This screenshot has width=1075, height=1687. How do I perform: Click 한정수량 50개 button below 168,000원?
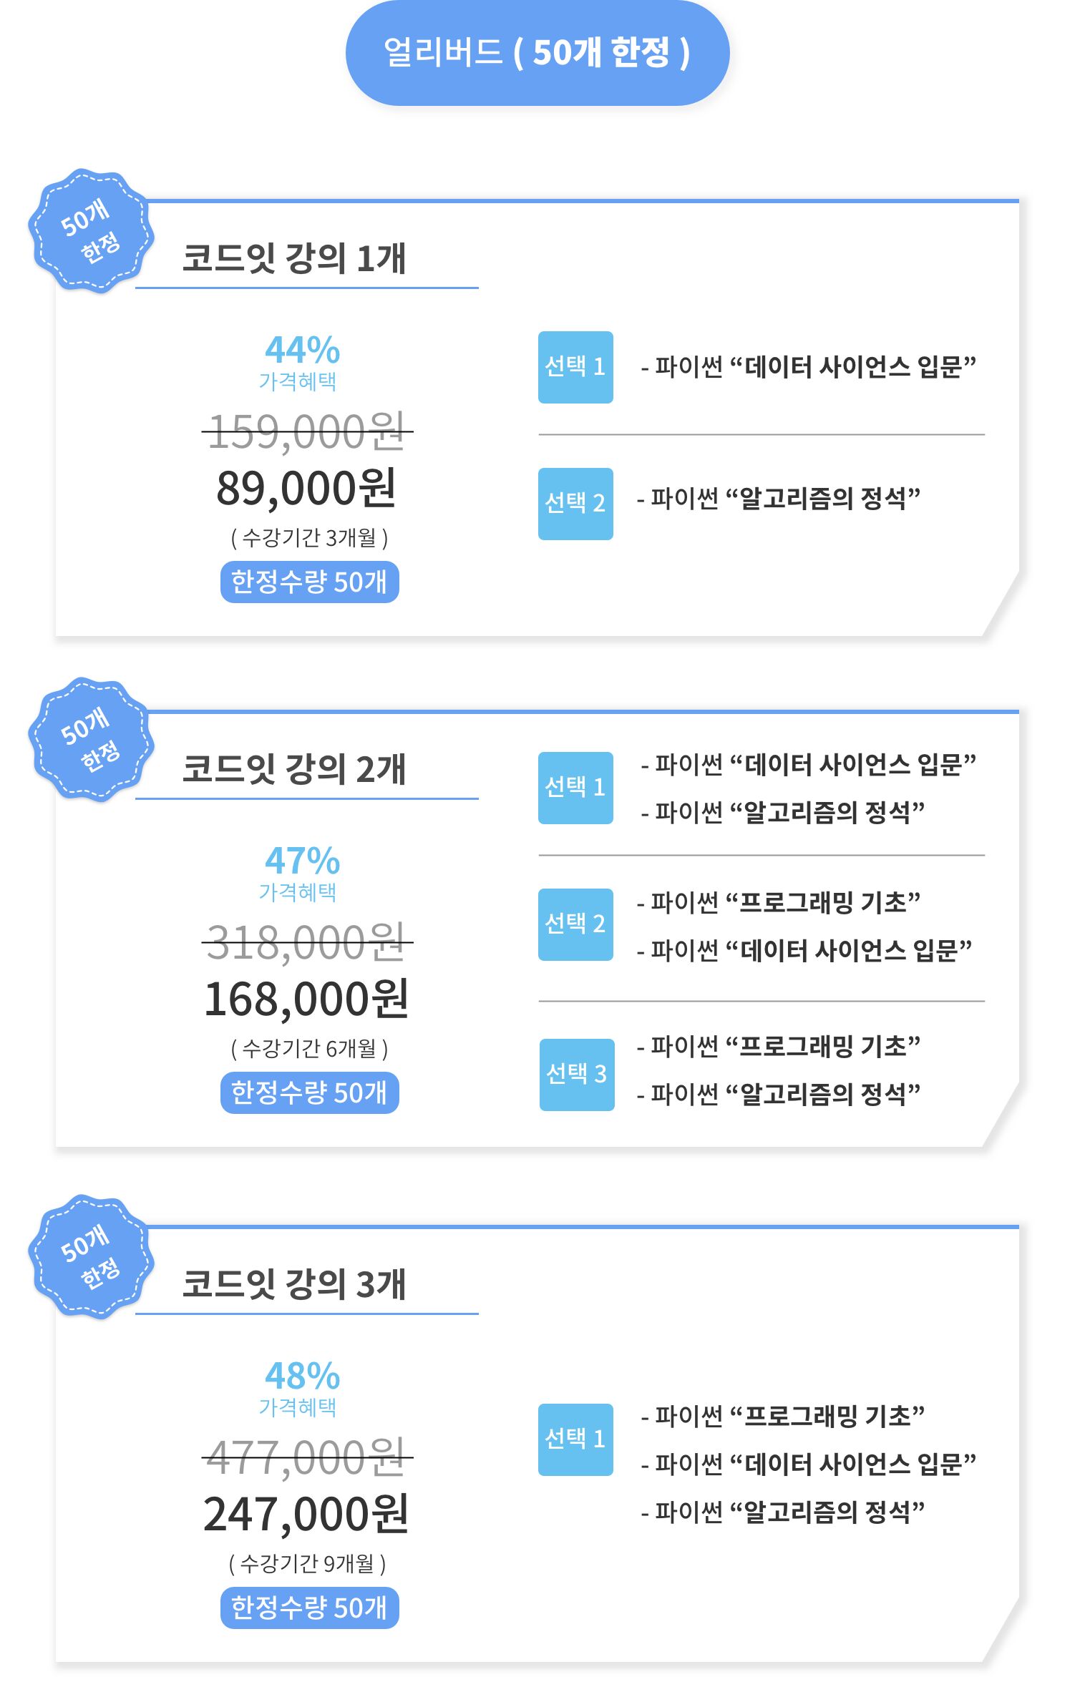(x=309, y=1092)
